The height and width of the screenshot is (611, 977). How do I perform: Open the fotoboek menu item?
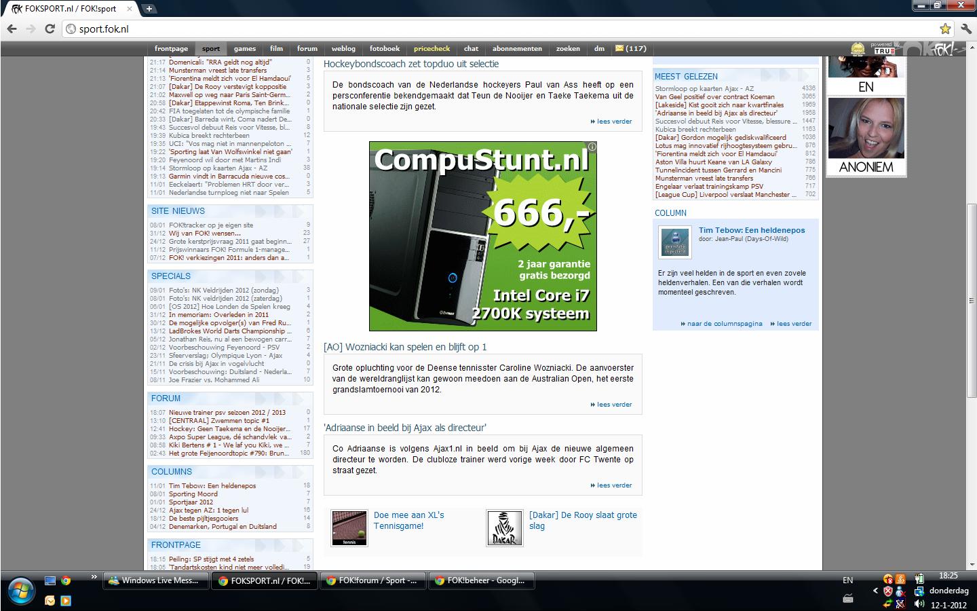click(x=385, y=48)
